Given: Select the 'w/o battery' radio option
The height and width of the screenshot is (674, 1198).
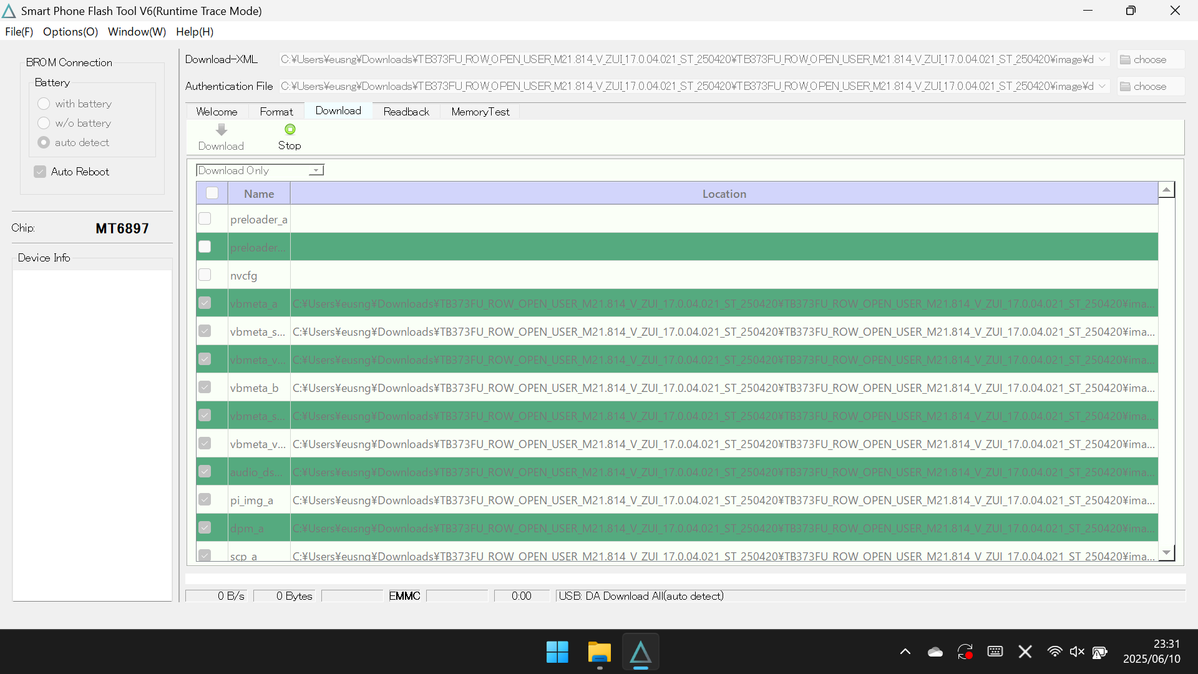Looking at the screenshot, I should click(x=44, y=123).
